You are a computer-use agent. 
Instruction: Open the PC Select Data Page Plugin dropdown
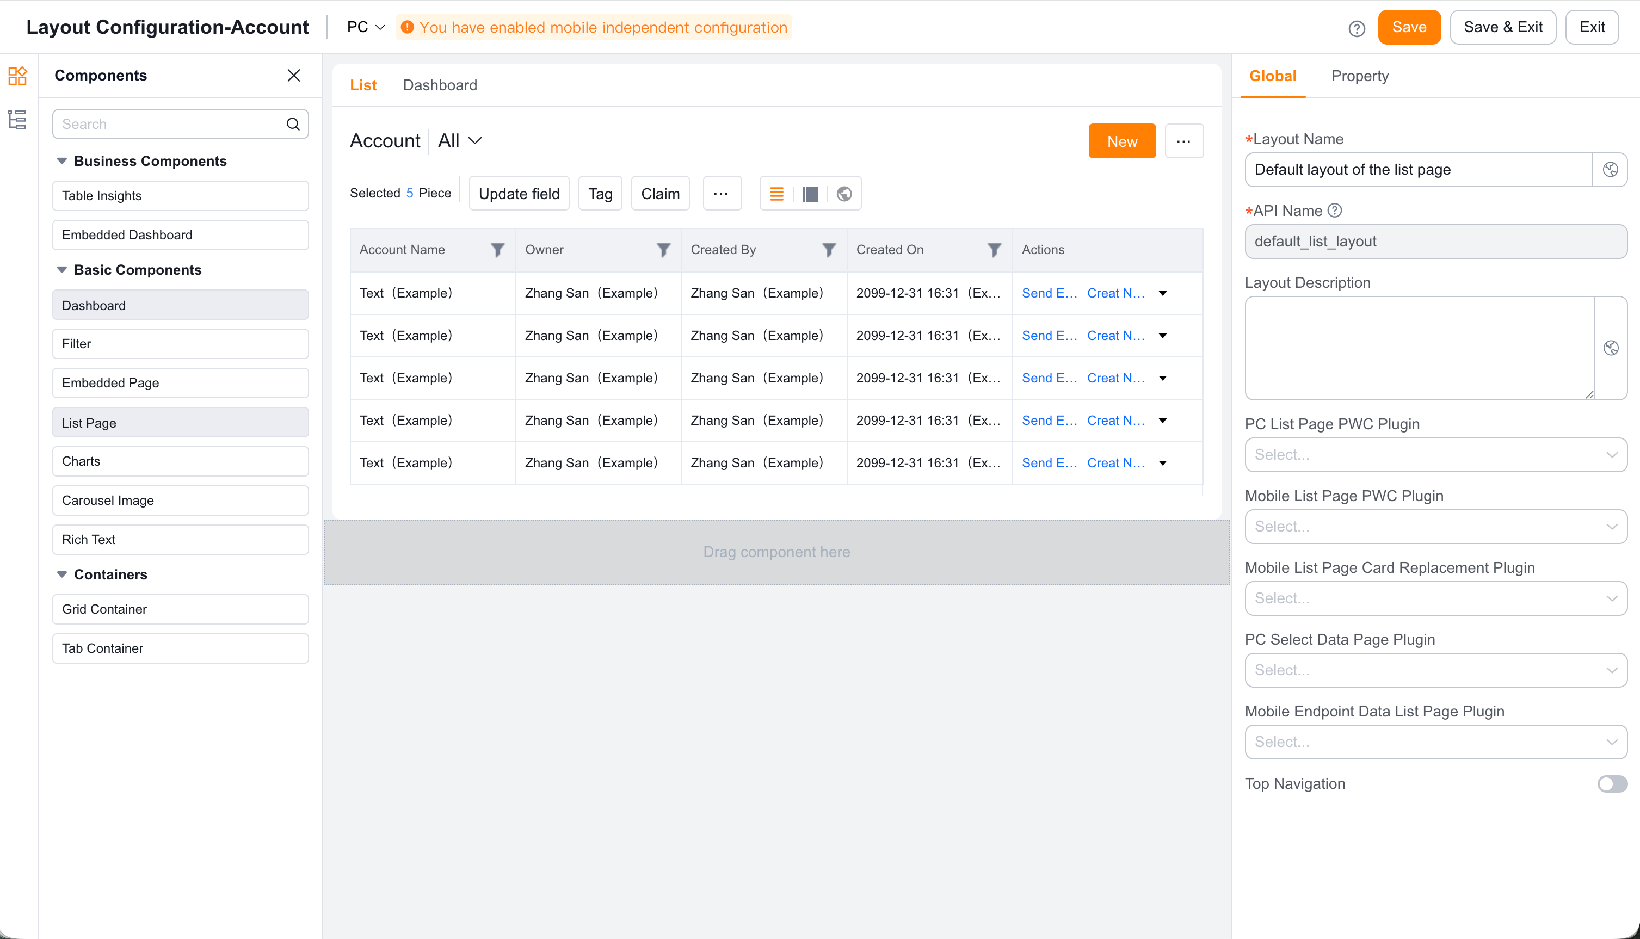point(1435,670)
